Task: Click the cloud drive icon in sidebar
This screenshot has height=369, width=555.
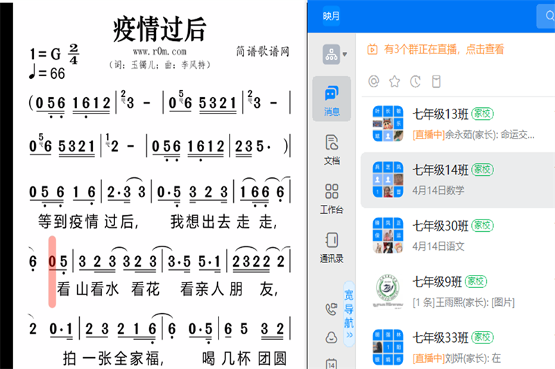Action: click(332, 337)
